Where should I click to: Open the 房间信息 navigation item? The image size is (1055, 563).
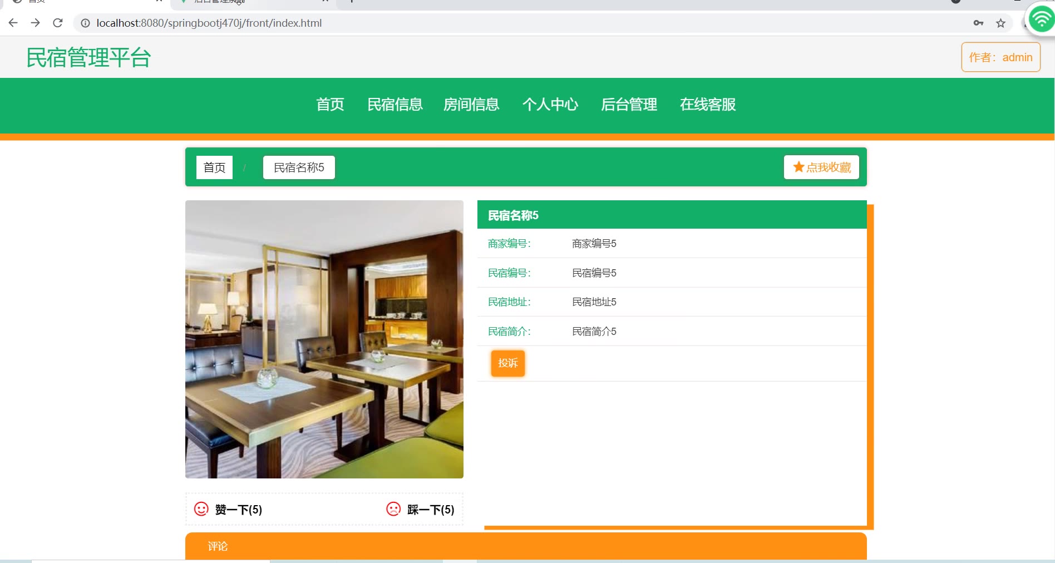click(471, 105)
